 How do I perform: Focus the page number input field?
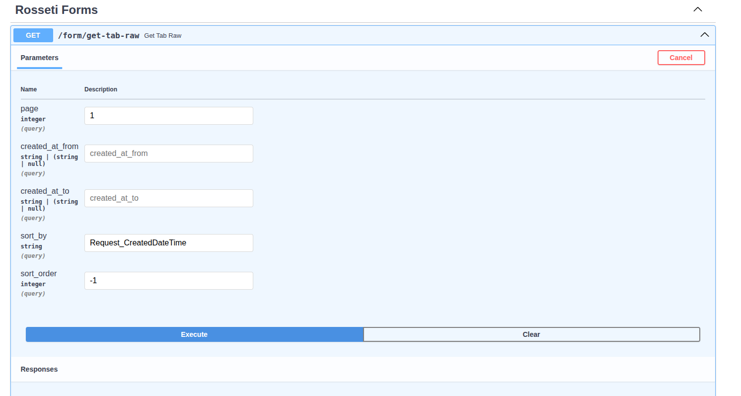click(x=168, y=116)
